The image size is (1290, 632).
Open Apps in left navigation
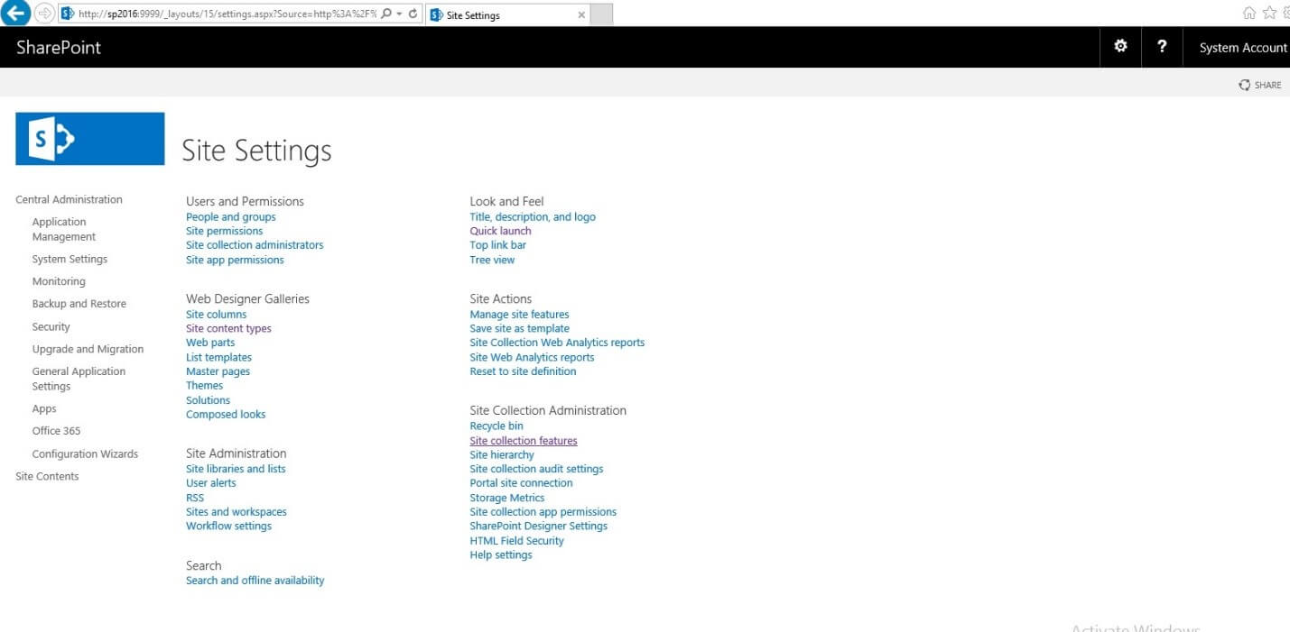tap(44, 409)
